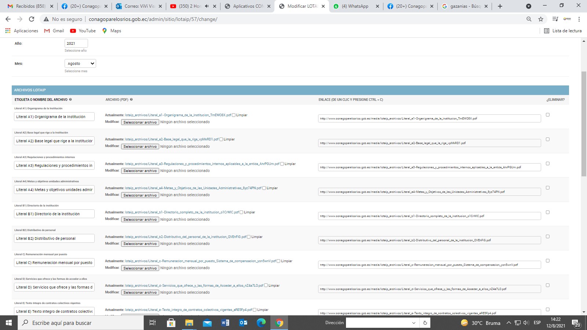Open the Chrome tab search dropdown
587x330 pixels.
(x=528, y=6)
